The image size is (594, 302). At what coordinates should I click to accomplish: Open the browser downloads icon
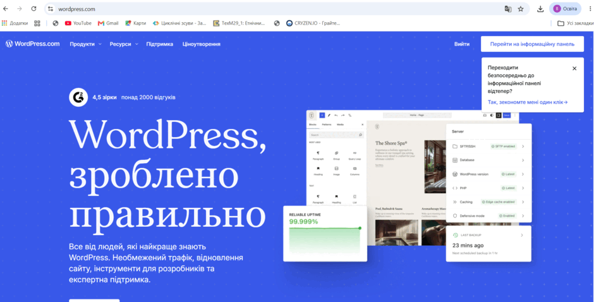tap(540, 9)
